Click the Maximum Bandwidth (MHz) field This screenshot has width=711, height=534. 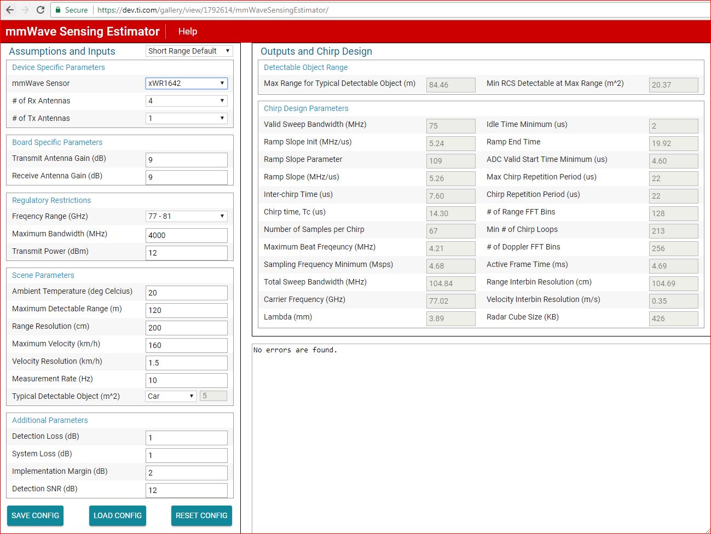pyautogui.click(x=187, y=235)
